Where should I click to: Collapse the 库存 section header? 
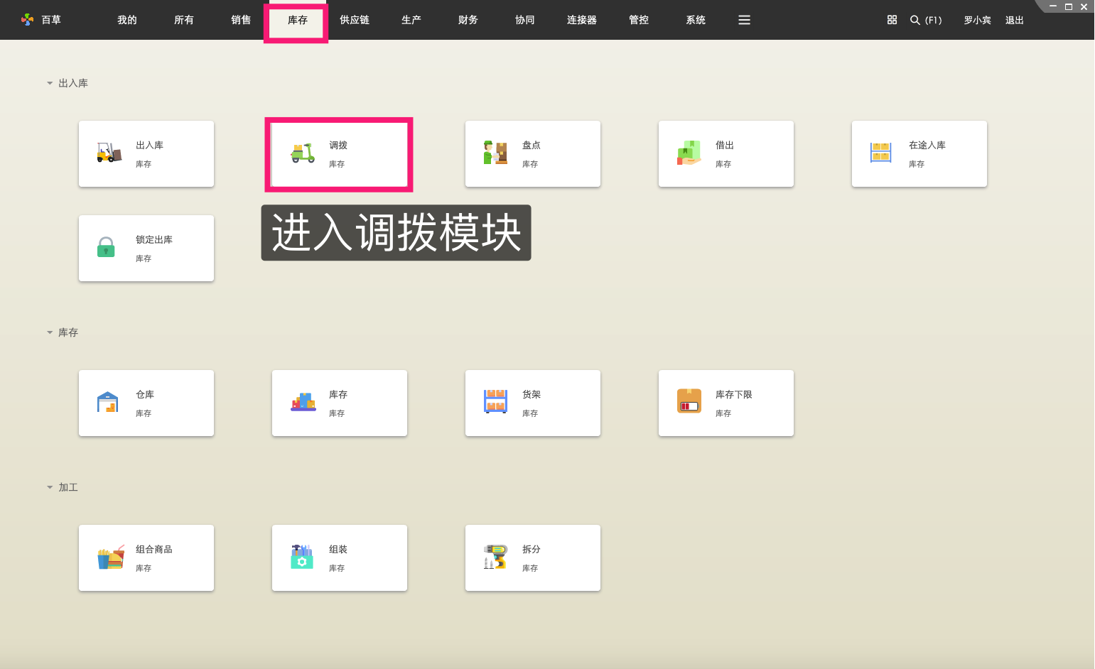pyautogui.click(x=49, y=332)
